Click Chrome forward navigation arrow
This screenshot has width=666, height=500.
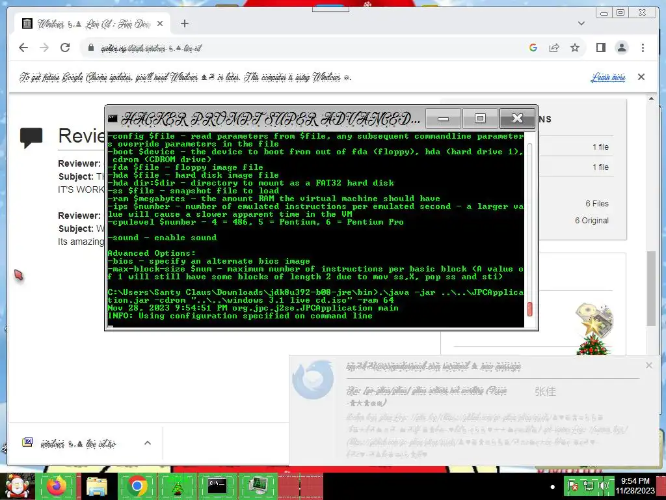coord(44,48)
